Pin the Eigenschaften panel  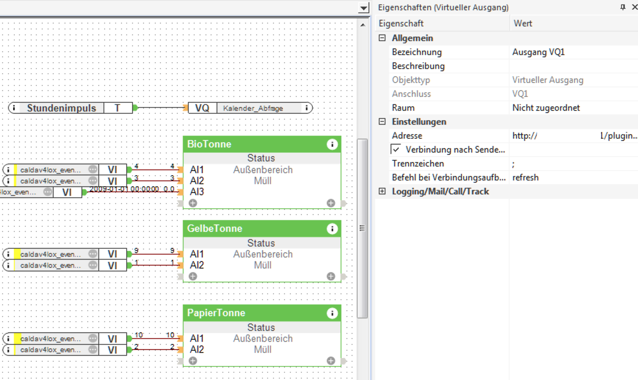623,7
